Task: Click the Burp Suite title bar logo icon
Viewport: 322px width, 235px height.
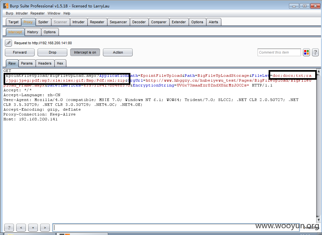Action: point(6,6)
